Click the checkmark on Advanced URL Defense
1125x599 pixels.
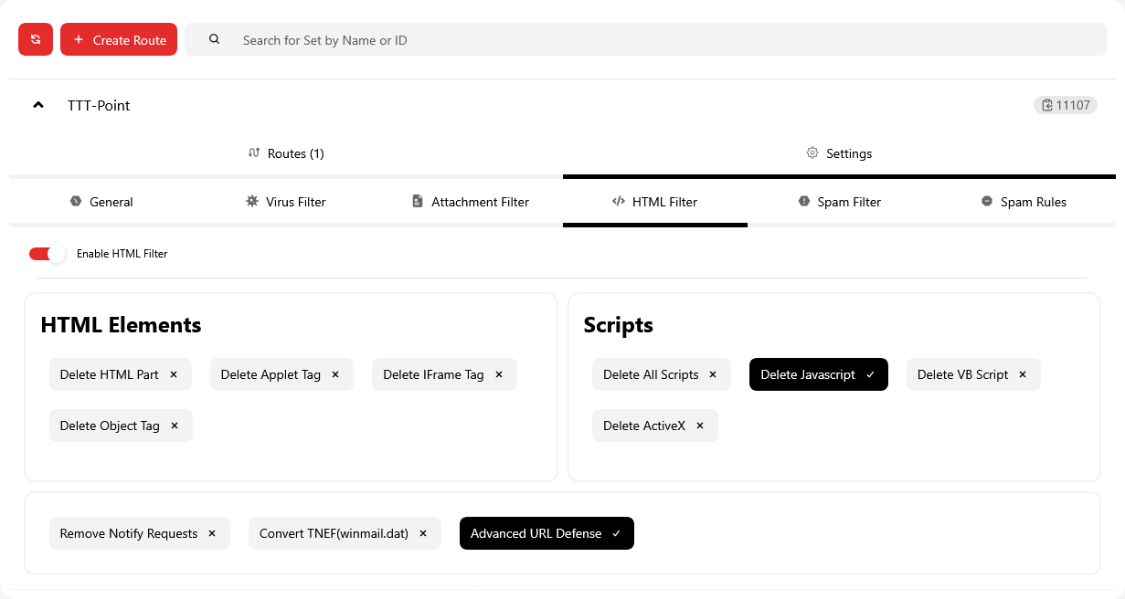coord(616,533)
